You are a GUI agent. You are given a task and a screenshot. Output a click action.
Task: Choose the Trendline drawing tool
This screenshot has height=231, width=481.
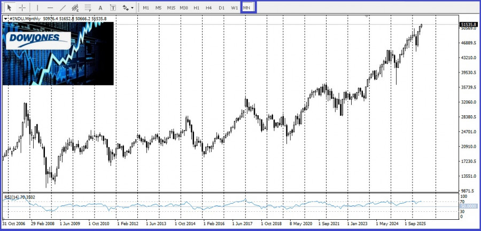pos(63,7)
